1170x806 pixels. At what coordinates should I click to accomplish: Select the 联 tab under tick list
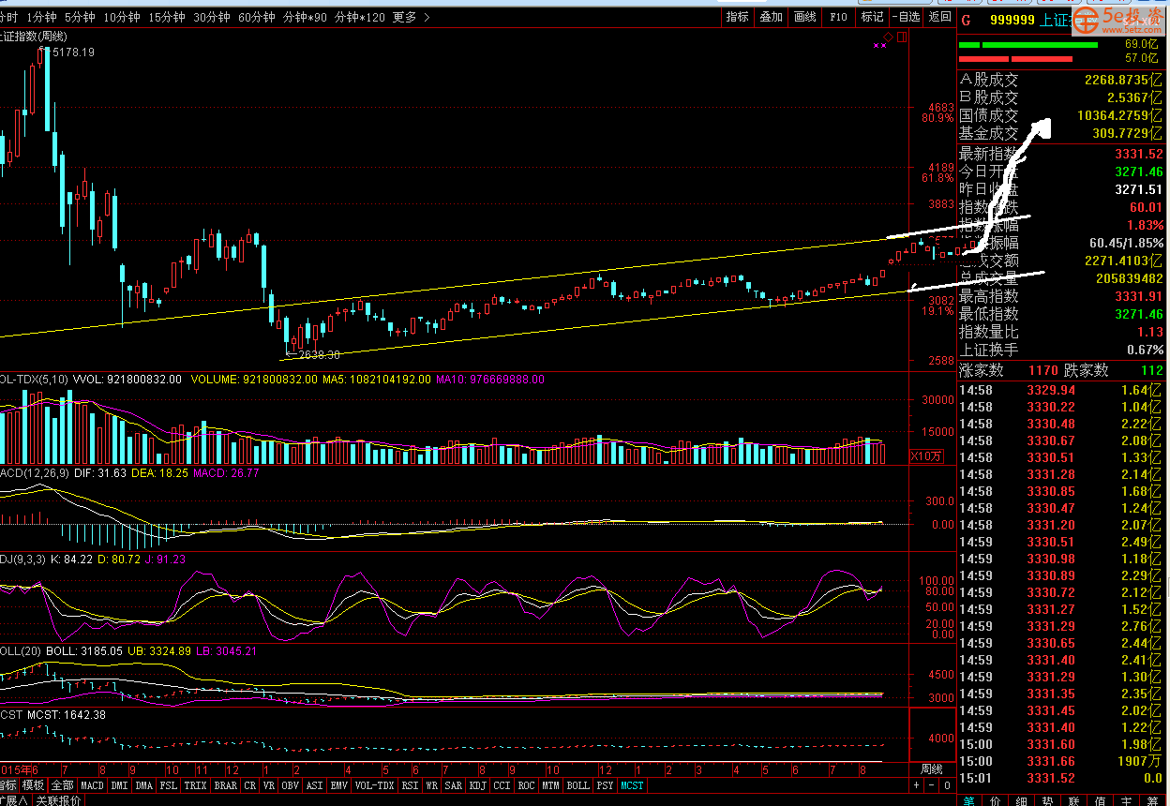pos(1073,800)
